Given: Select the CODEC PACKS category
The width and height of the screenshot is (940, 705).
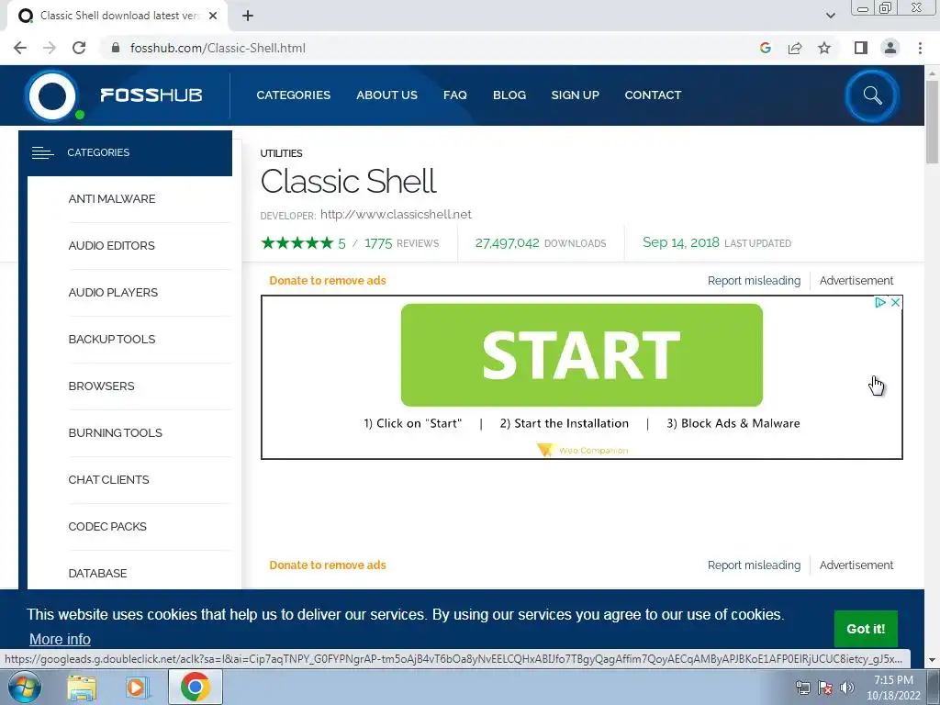Looking at the screenshot, I should (x=107, y=526).
